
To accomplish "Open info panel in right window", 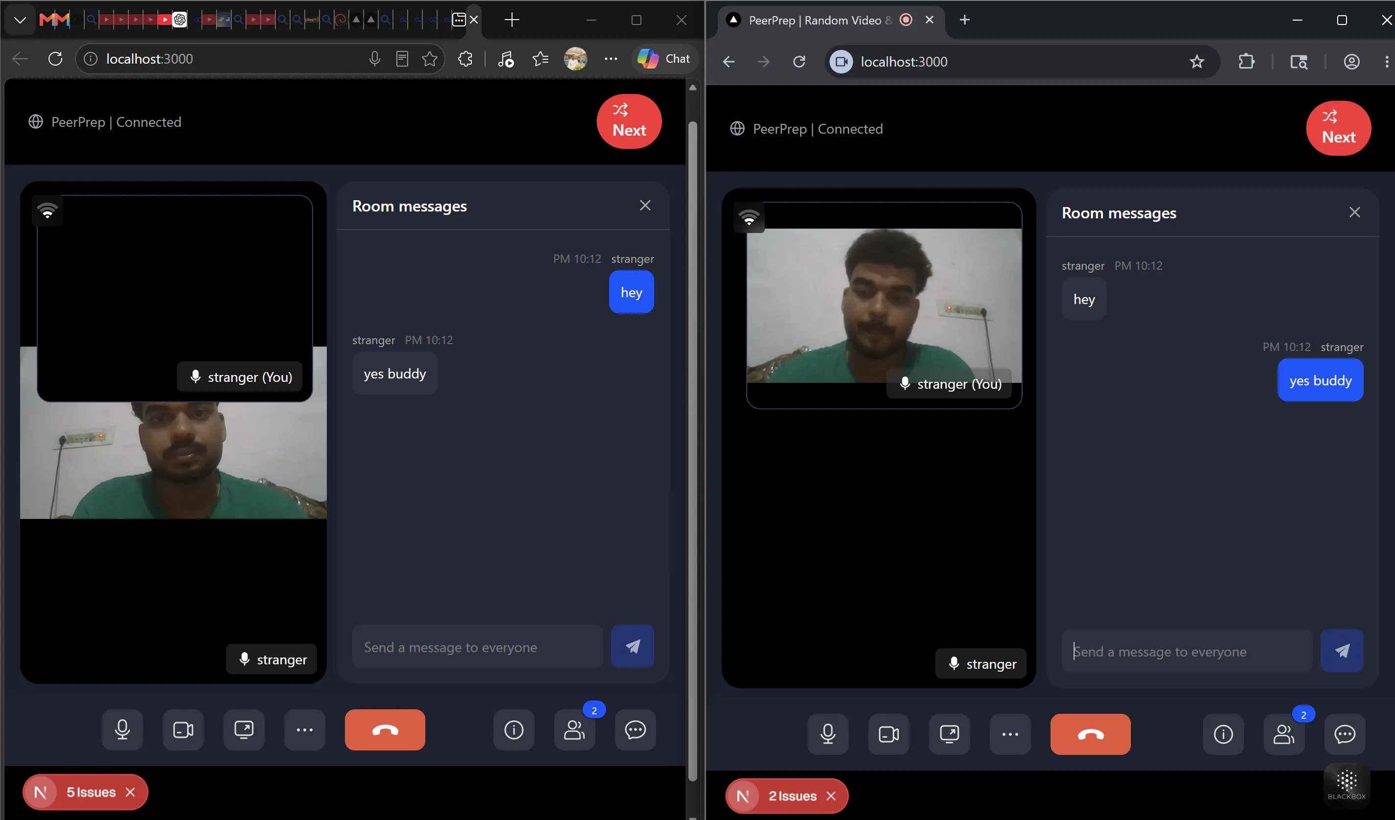I will click(x=1224, y=734).
